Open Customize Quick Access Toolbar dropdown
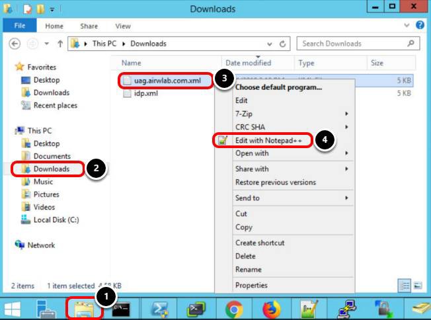 [x=52, y=9]
